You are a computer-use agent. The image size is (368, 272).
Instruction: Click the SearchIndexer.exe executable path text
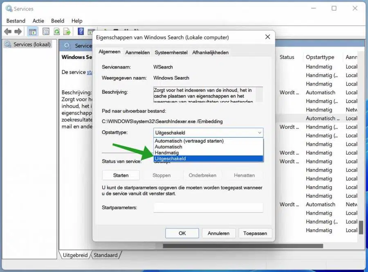(162, 122)
